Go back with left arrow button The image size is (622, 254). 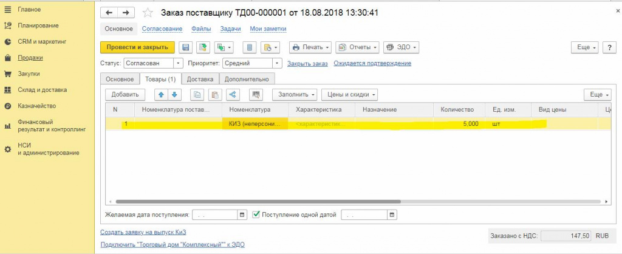109,13
